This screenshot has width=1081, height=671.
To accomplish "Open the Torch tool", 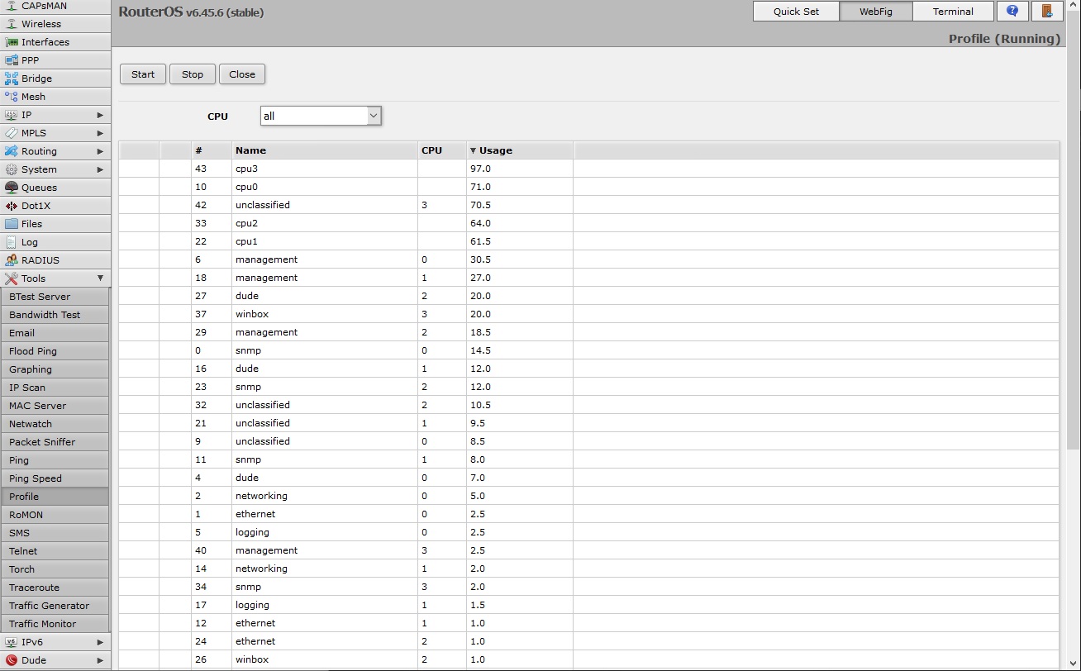I will point(55,569).
